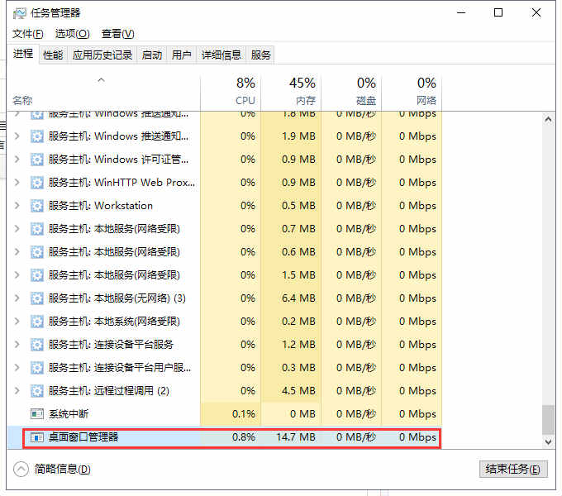The width and height of the screenshot is (562, 496).
Task: Click gear icon of 本地服务(网络受限) row using 0.7 MB
Action: (x=37, y=229)
